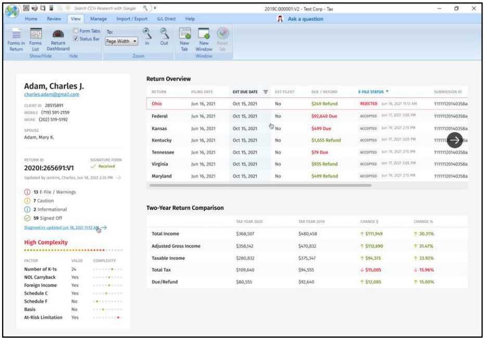
Task: Sort by the Filing Date column header
Action: click(x=202, y=92)
